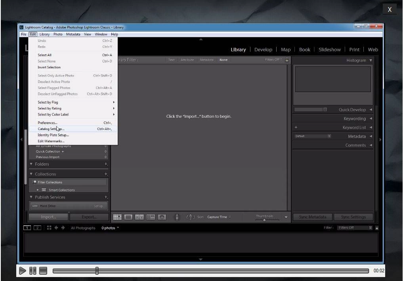Open Select by Rating submenu

[x=73, y=108]
